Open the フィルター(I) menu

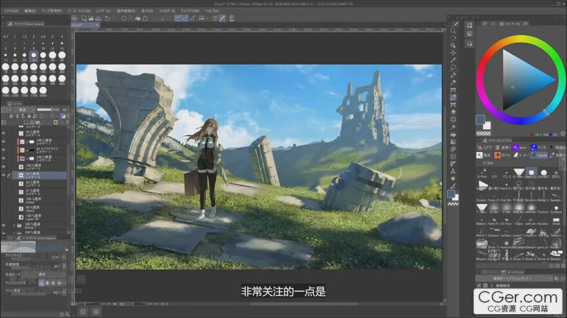[166, 11]
